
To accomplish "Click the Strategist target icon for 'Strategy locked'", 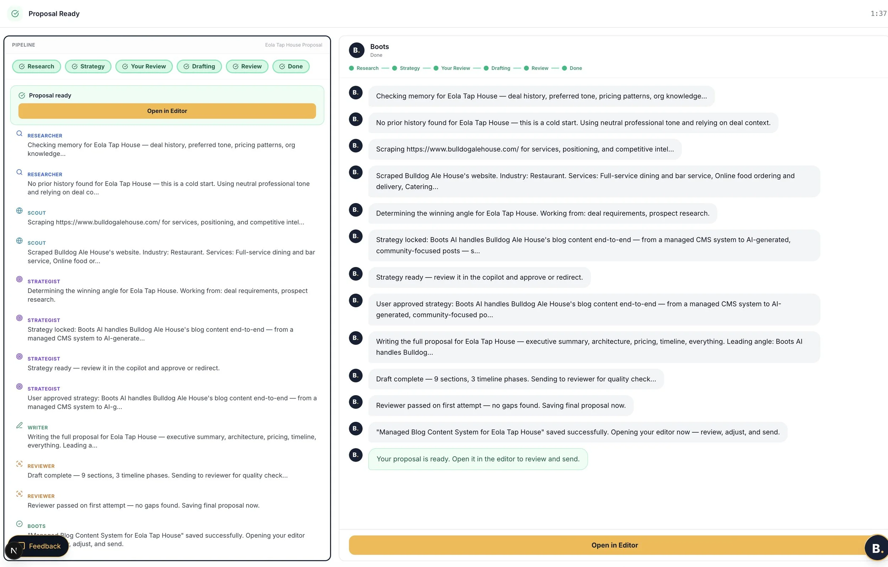I will coord(20,318).
